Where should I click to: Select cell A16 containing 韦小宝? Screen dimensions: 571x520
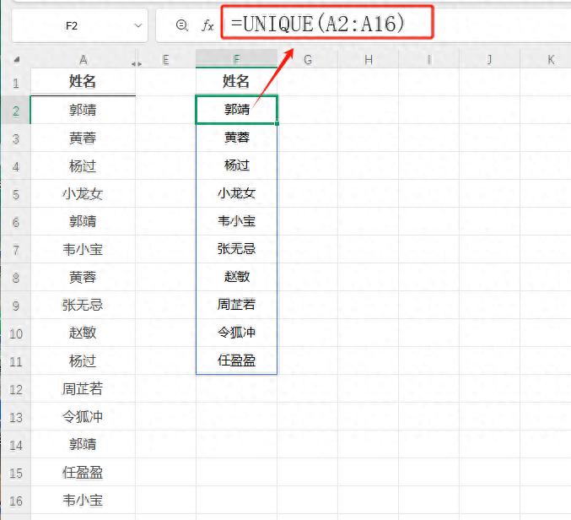pyautogui.click(x=83, y=501)
